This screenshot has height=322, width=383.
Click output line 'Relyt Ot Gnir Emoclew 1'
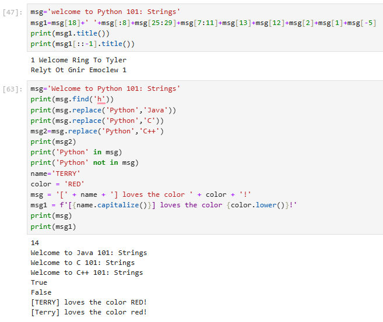[x=79, y=70]
